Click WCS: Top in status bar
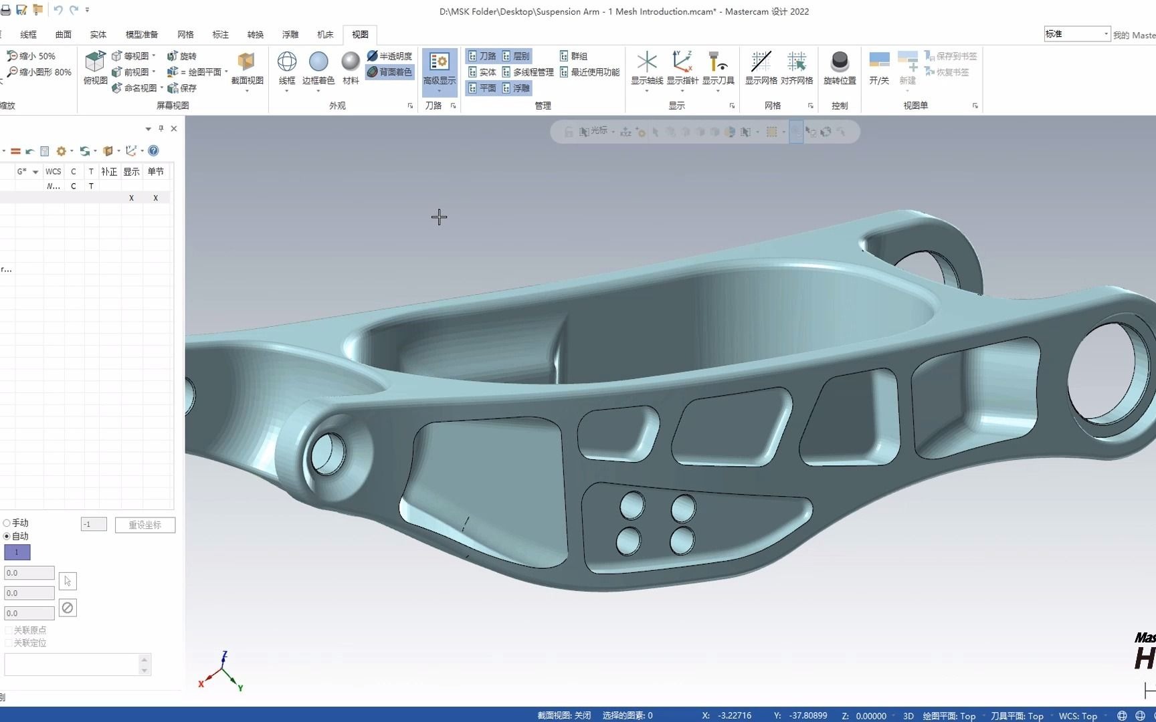The image size is (1156, 722). [1078, 715]
